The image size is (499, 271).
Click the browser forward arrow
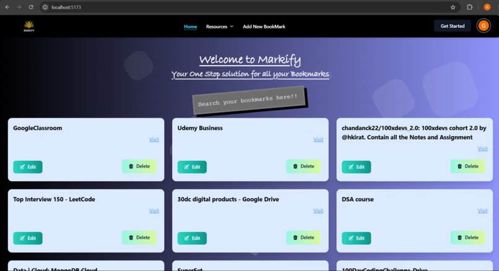click(19, 7)
